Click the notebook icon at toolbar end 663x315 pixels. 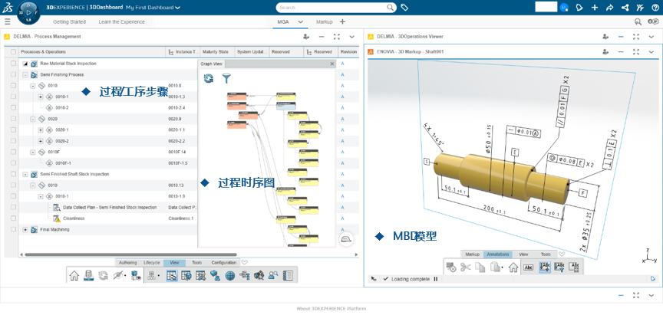coord(288,276)
